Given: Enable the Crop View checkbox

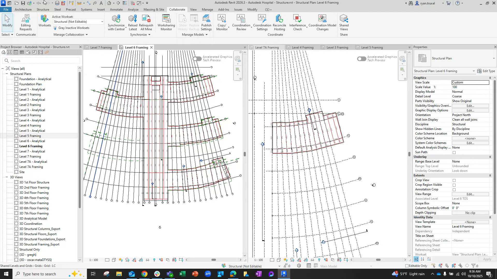Looking at the screenshot, I should coord(454,181).
